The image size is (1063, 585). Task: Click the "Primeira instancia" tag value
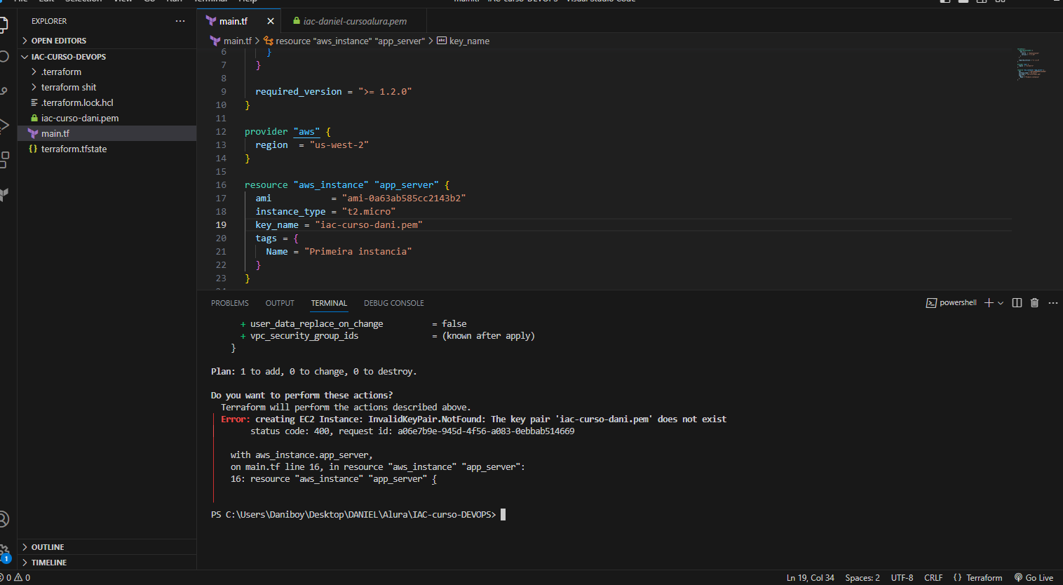[x=358, y=252]
